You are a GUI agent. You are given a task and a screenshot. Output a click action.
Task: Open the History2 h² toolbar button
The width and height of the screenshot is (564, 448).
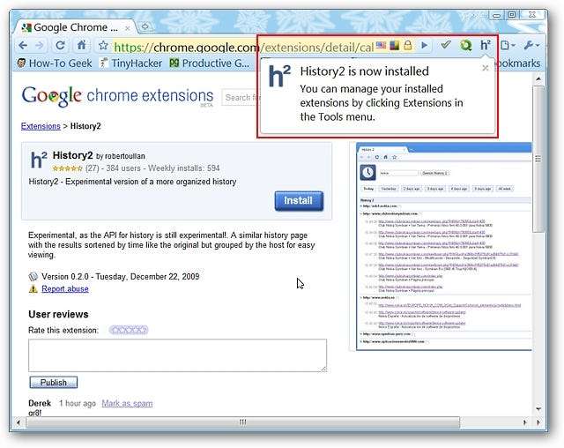(486, 45)
